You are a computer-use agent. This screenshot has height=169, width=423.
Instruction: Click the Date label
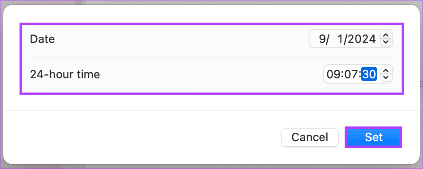(43, 39)
